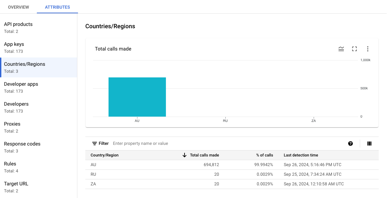
Task: Open Rules attribute in sidebar
Action: coord(39,167)
